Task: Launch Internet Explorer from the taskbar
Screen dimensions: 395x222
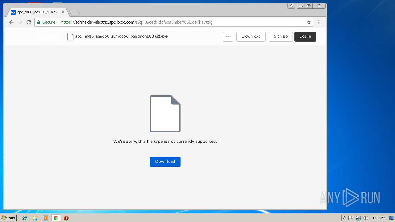Action: 25,218
